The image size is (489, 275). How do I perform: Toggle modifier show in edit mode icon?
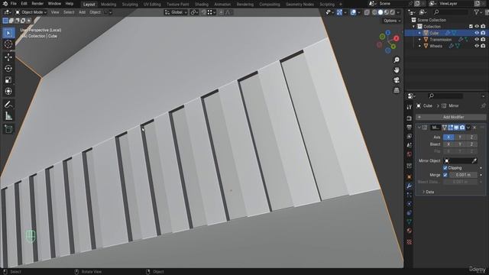pos(450,128)
